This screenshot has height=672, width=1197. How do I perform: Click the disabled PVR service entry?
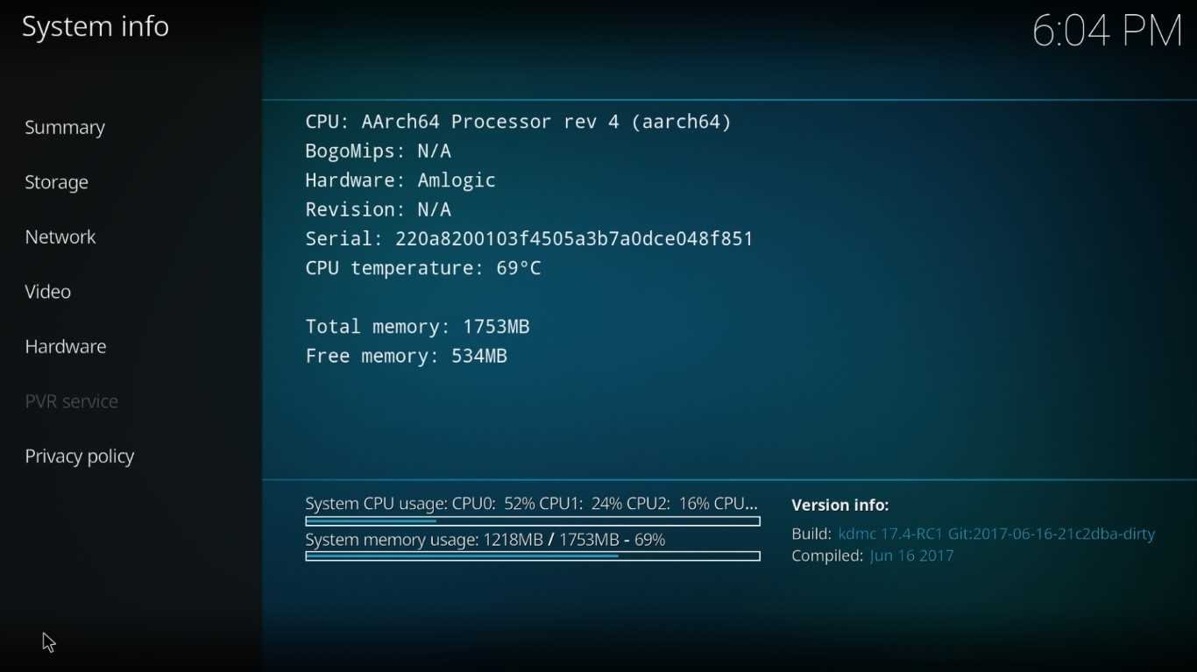pyautogui.click(x=72, y=401)
